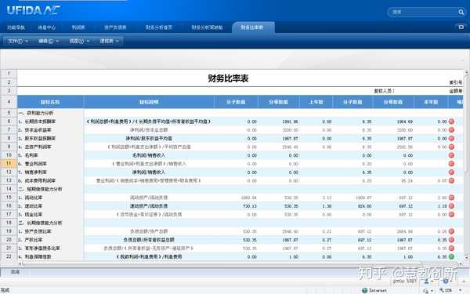Click the red status indicator in row 8

451,138
